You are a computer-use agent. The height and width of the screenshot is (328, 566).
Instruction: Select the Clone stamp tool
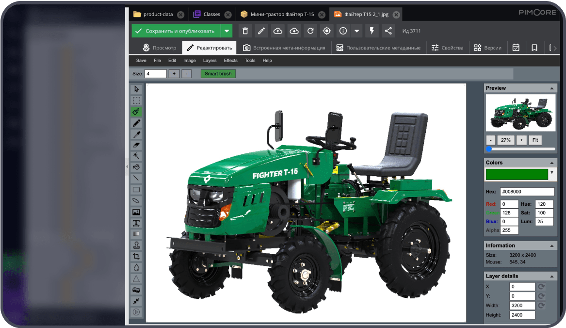[136, 246]
